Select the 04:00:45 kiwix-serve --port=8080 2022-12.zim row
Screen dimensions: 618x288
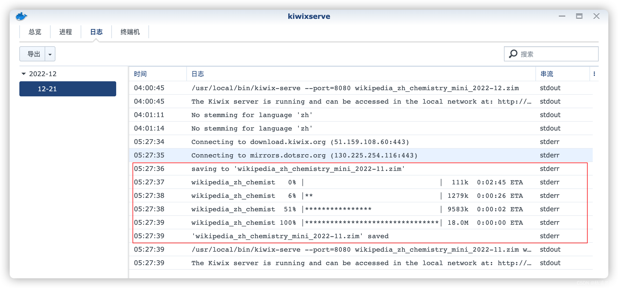pyautogui.click(x=361, y=88)
